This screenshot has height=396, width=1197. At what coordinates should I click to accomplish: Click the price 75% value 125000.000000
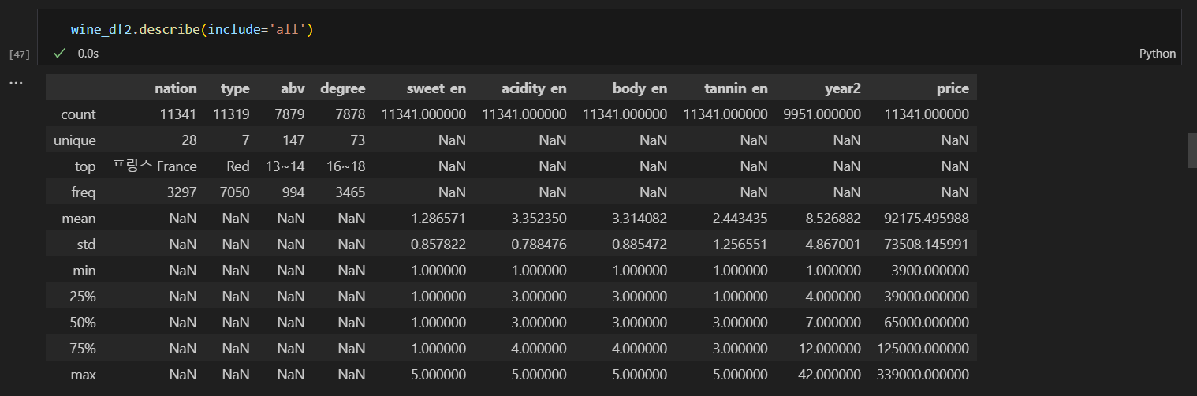(x=923, y=349)
